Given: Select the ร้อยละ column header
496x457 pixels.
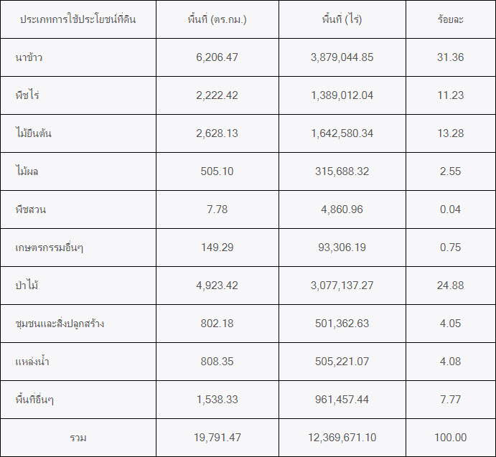Looking at the screenshot, I should pyautogui.click(x=450, y=19).
